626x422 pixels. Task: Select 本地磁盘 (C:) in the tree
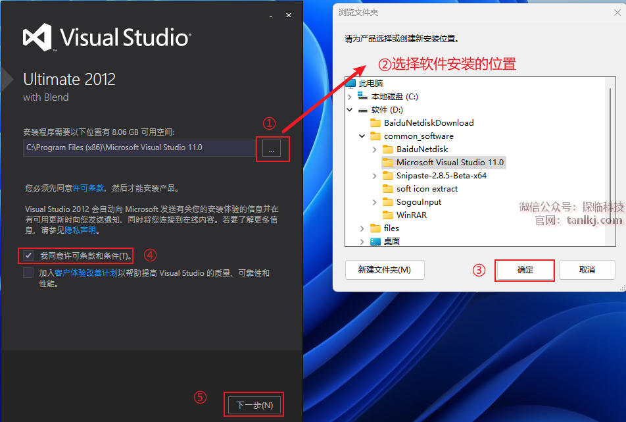pos(395,97)
